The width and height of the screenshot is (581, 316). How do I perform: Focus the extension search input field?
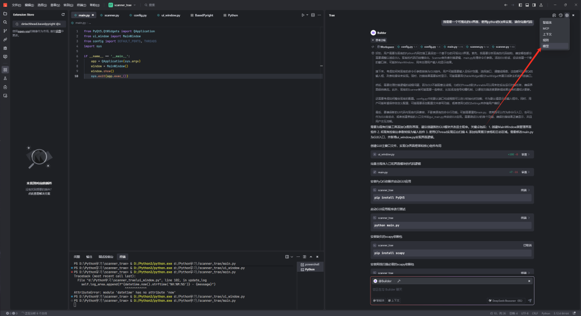click(x=39, y=24)
